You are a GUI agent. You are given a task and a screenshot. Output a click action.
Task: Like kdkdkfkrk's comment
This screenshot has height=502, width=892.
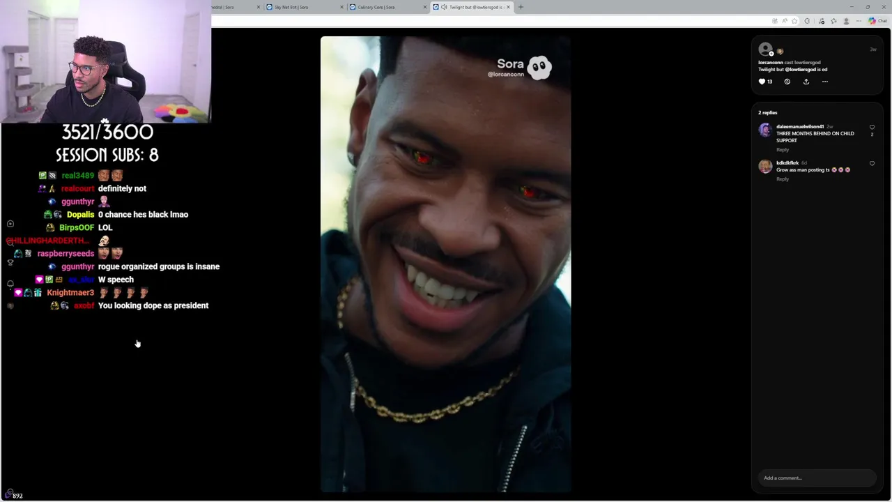pos(872,164)
